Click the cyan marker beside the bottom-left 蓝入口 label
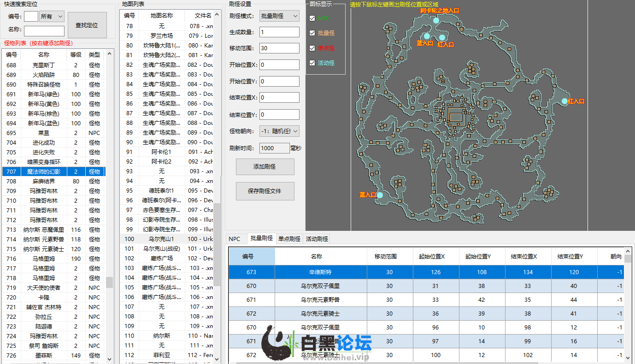The image size is (635, 364). [x=380, y=195]
